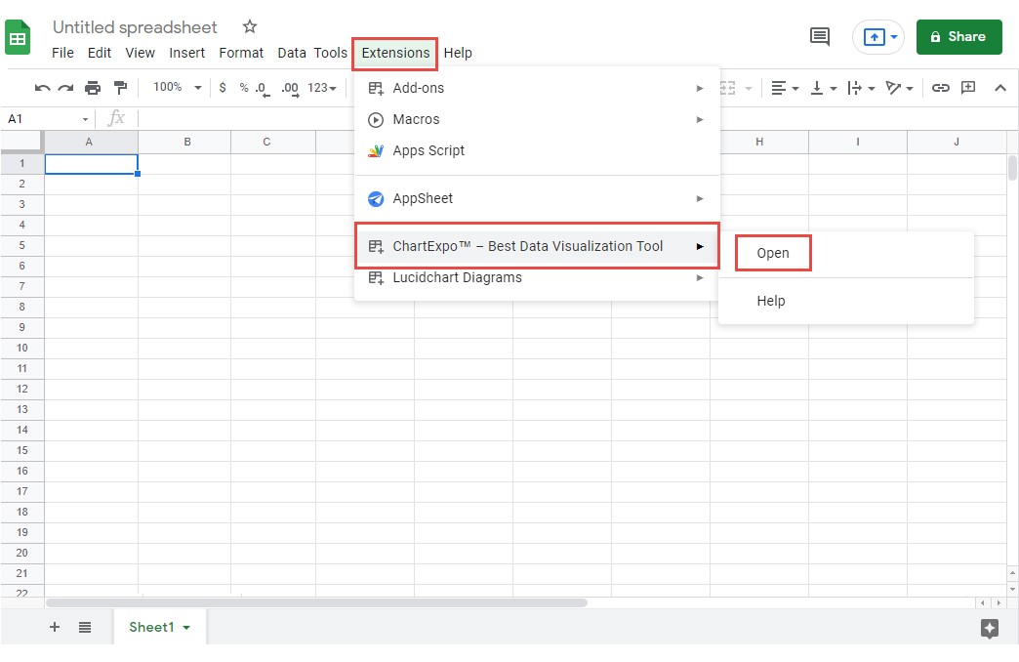Expand the AppSheet submenu
The height and width of the screenshot is (662, 1019).
[x=537, y=198]
